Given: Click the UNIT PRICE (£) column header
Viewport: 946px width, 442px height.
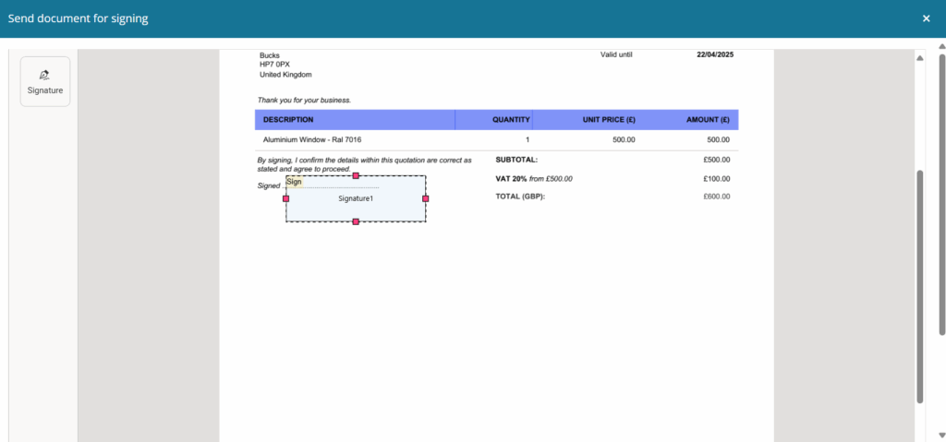Looking at the screenshot, I should [608, 120].
